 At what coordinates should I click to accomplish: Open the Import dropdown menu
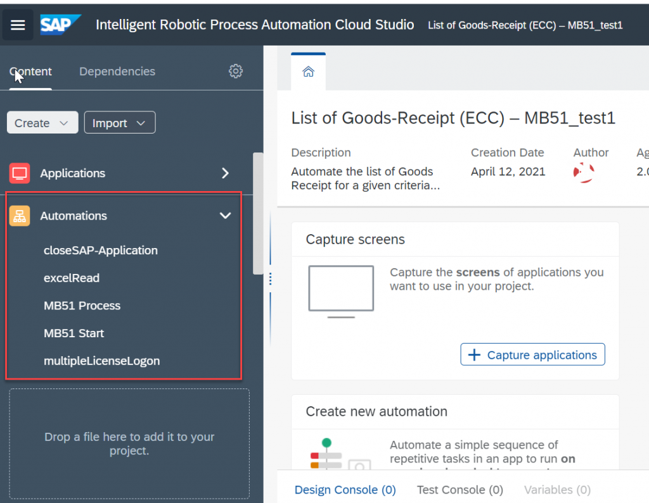[x=120, y=123]
